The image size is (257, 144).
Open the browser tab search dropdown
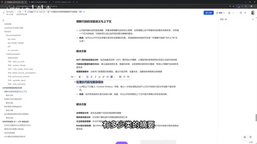tap(2, 2)
